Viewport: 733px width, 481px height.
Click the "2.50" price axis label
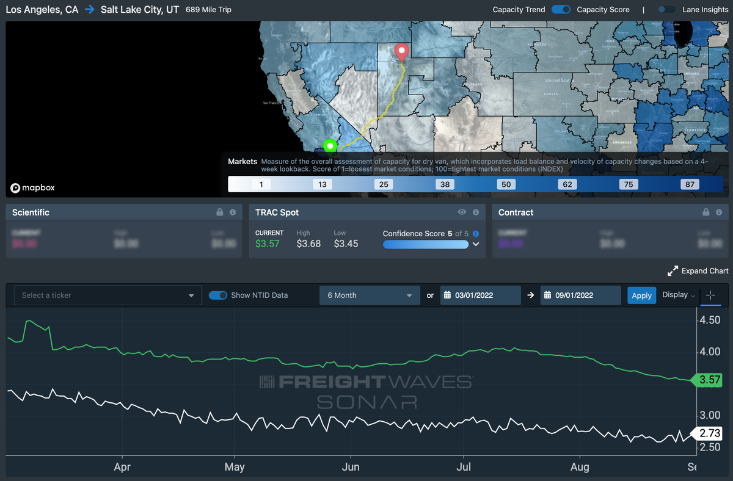click(x=710, y=447)
